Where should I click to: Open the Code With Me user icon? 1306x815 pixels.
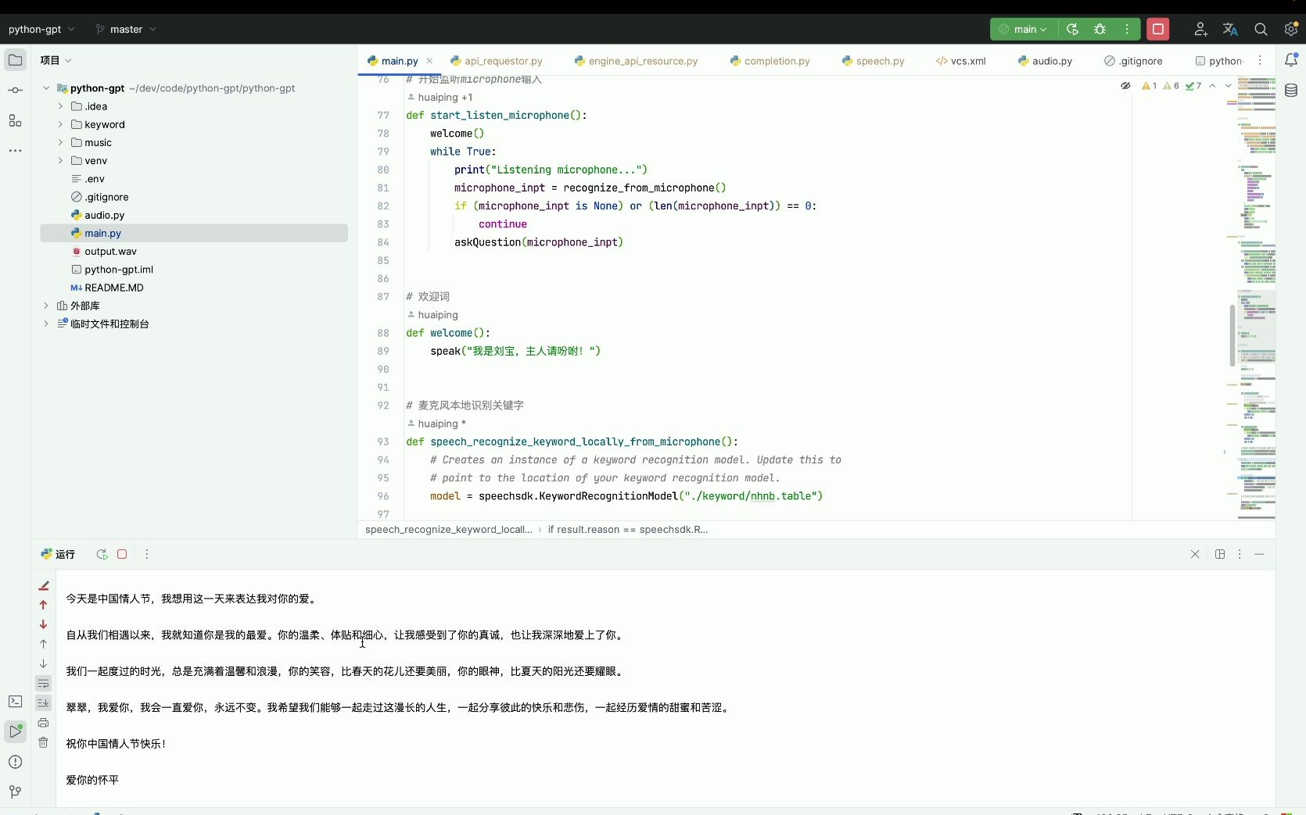1200,29
